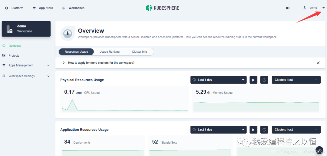
Task: Switch to the Resources Usage tab
Action: click(x=76, y=52)
